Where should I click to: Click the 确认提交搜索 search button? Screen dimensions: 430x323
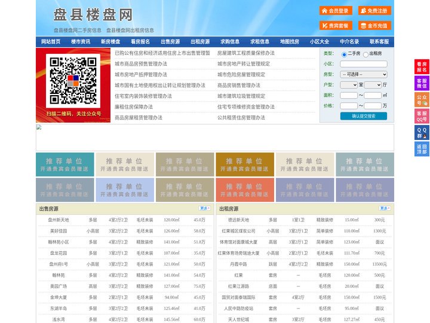tap(364, 116)
